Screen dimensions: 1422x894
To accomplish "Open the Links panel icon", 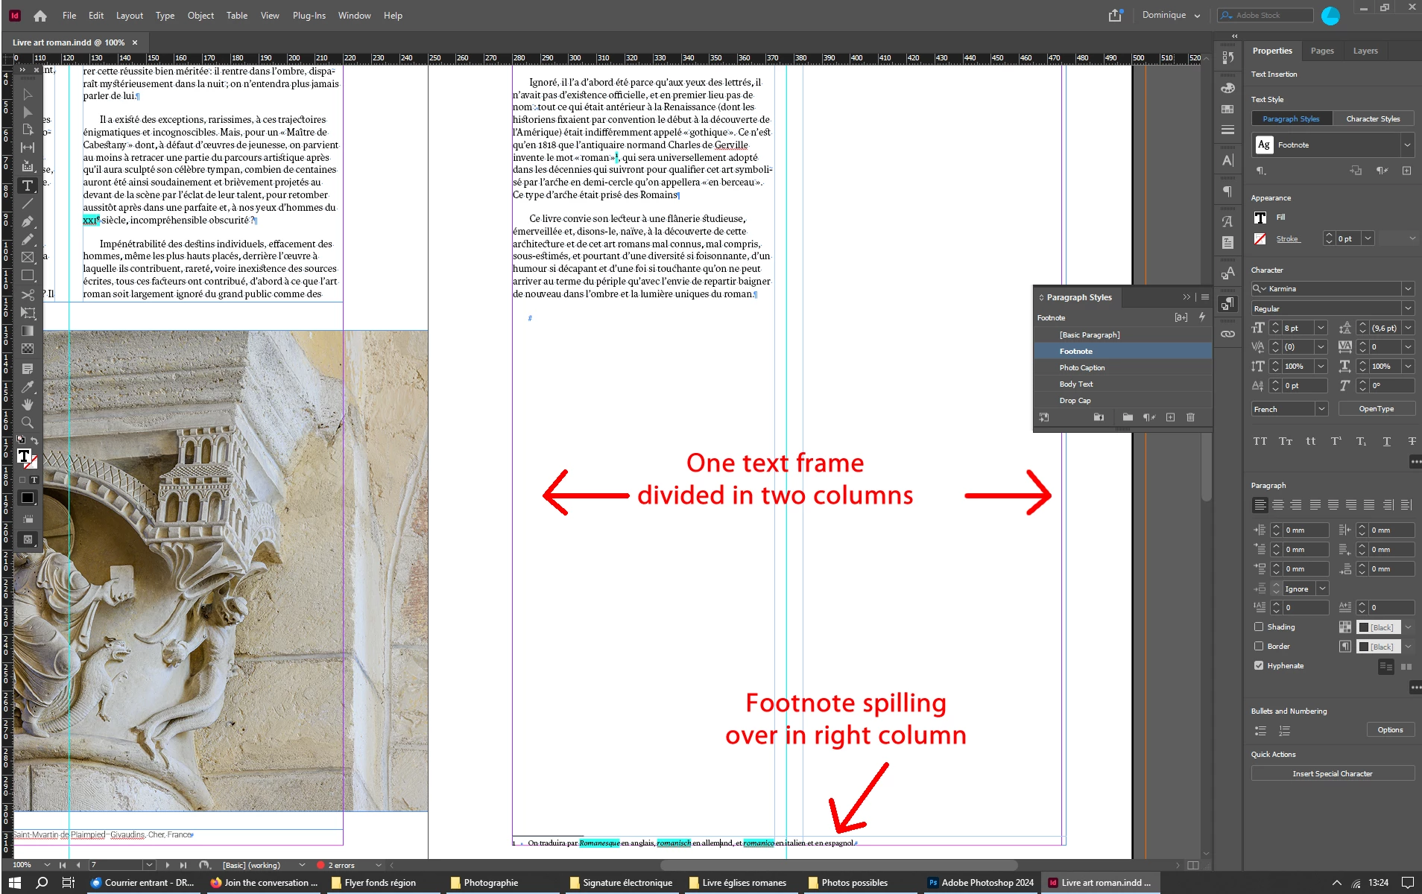I will (1227, 334).
